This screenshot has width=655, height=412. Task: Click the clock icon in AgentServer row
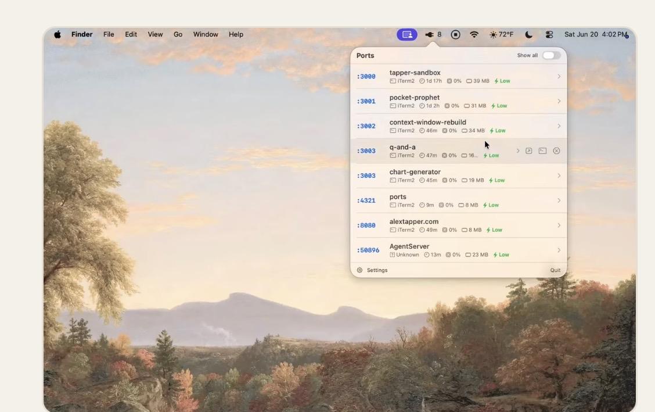(426, 255)
